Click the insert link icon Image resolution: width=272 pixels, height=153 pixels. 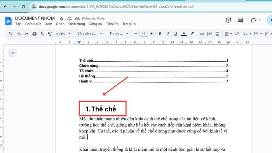coord(201,34)
